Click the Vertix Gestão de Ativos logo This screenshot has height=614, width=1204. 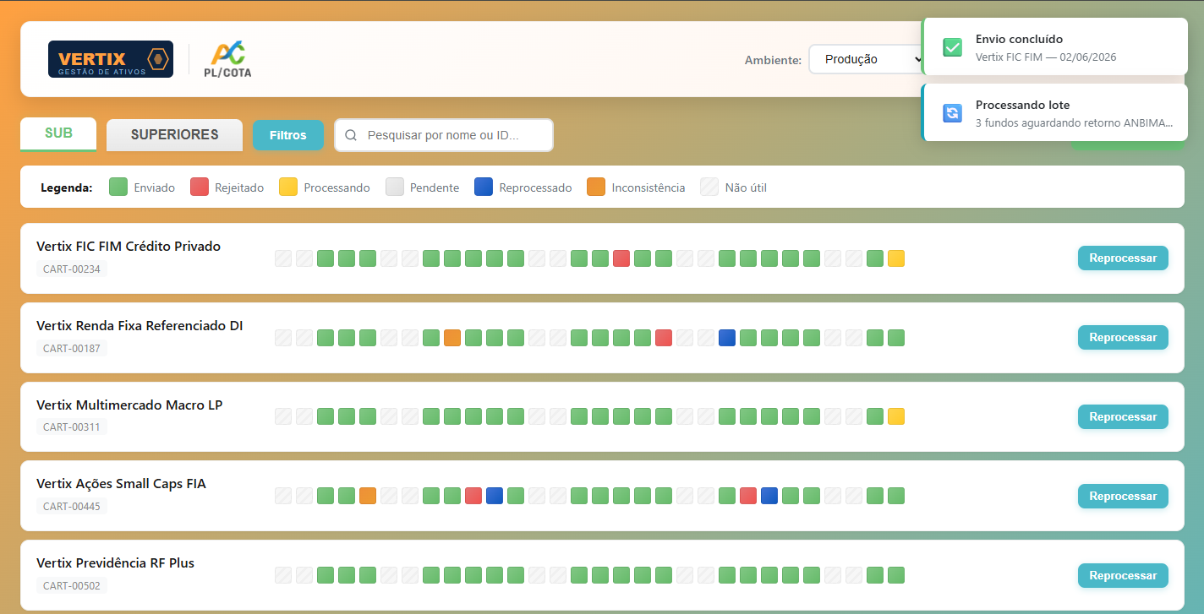point(111,59)
